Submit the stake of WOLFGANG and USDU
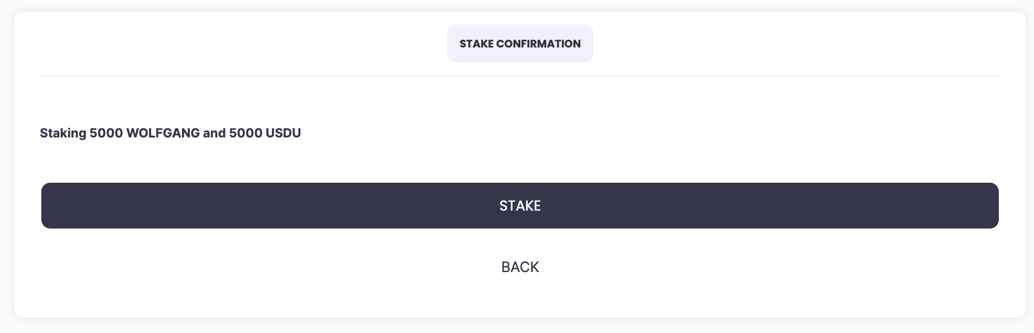The image size is (1034, 333). [x=520, y=206]
